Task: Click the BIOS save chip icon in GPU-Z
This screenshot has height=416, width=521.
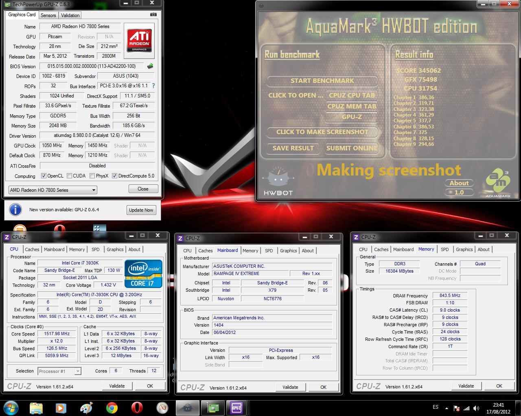Action: 150,66
